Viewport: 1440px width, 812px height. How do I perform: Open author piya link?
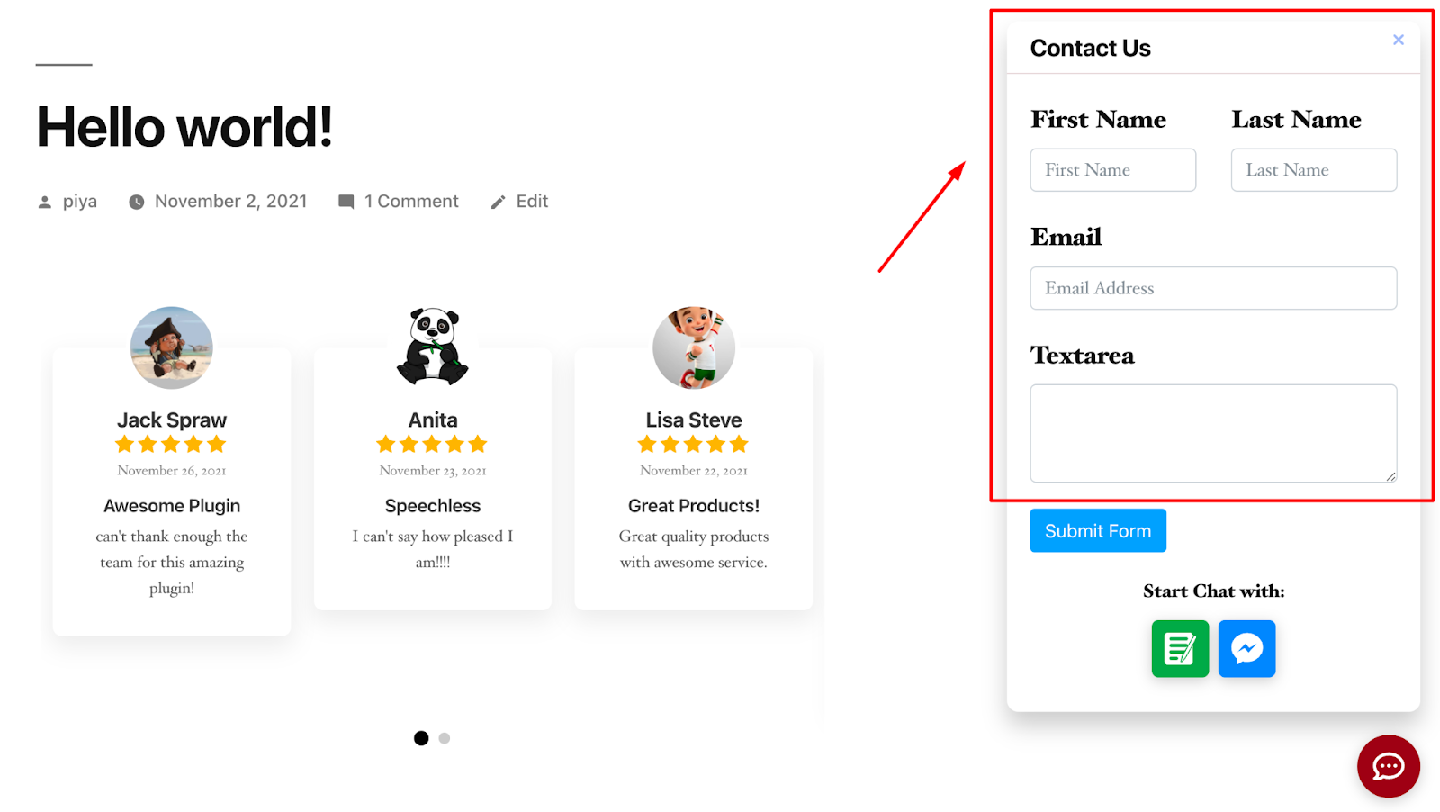click(80, 202)
